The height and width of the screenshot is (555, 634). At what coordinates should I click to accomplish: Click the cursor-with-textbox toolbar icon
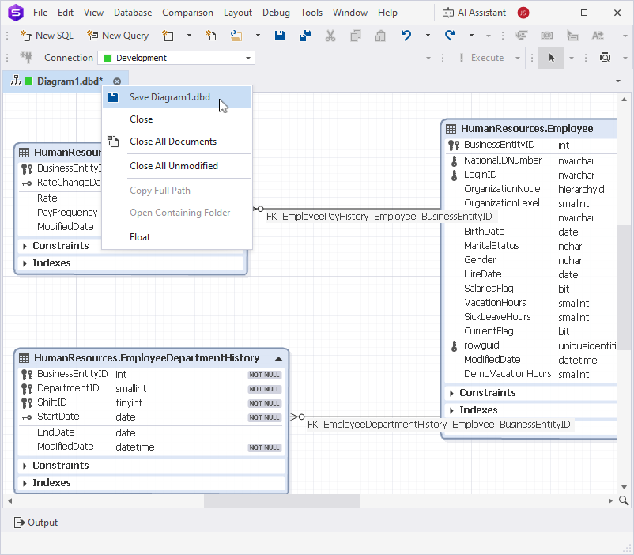[x=572, y=36]
